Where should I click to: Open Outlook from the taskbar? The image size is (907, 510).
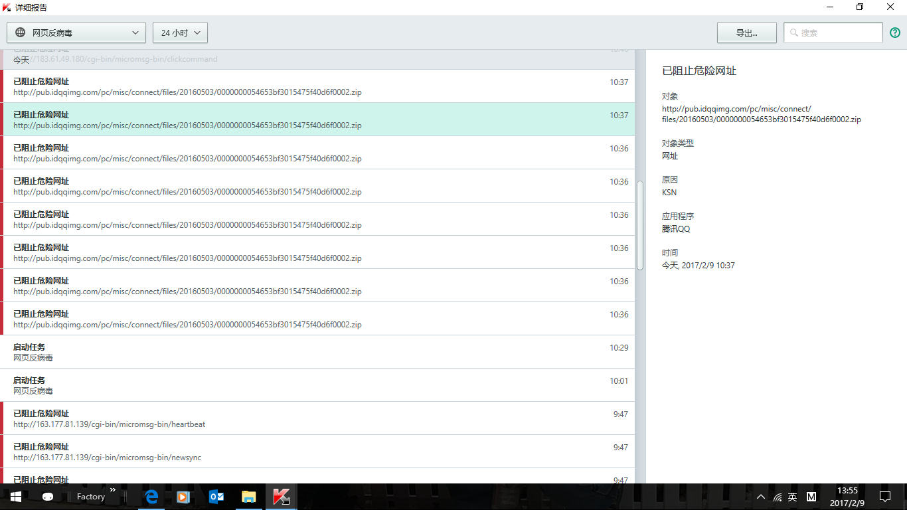pyautogui.click(x=216, y=497)
